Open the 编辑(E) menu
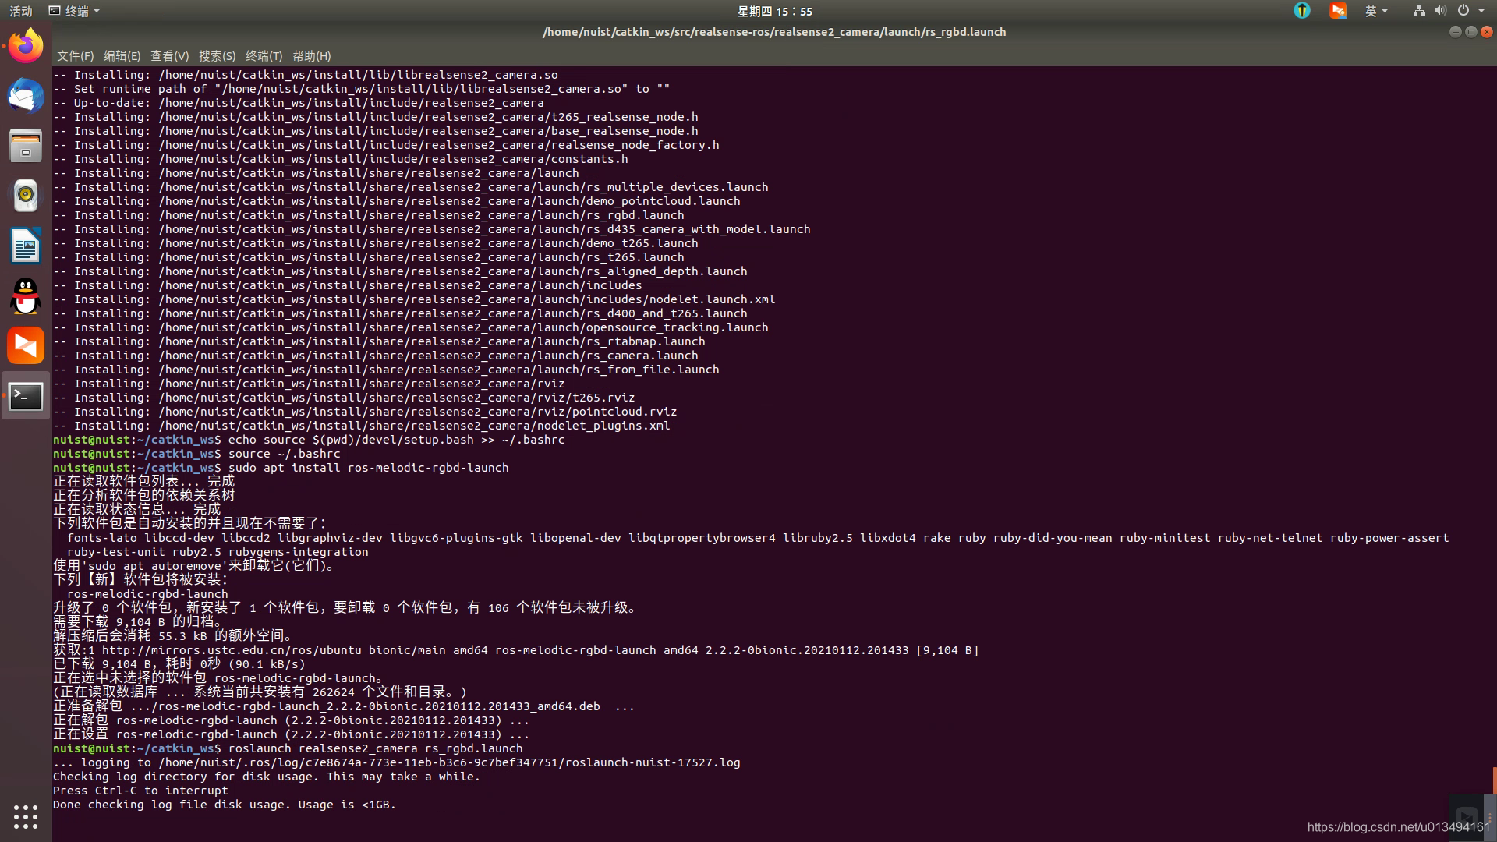1497x842 pixels. click(x=122, y=56)
